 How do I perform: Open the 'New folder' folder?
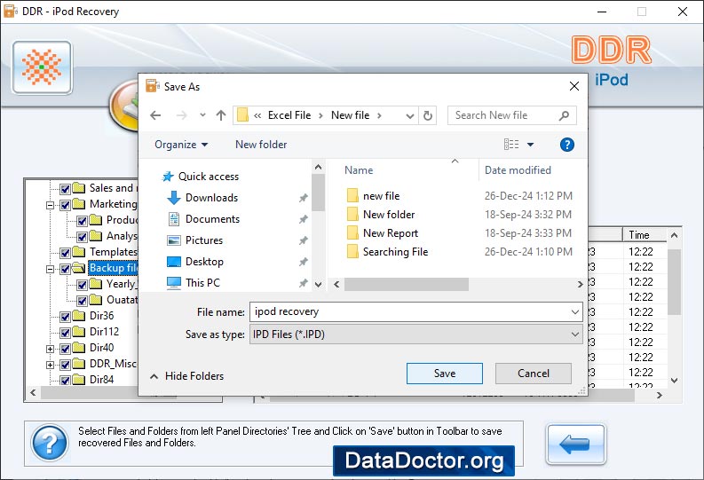coord(389,215)
